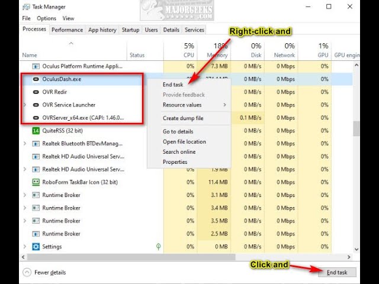Choose Properties in context menu
Screen dimensions: 379x284
click(175, 162)
